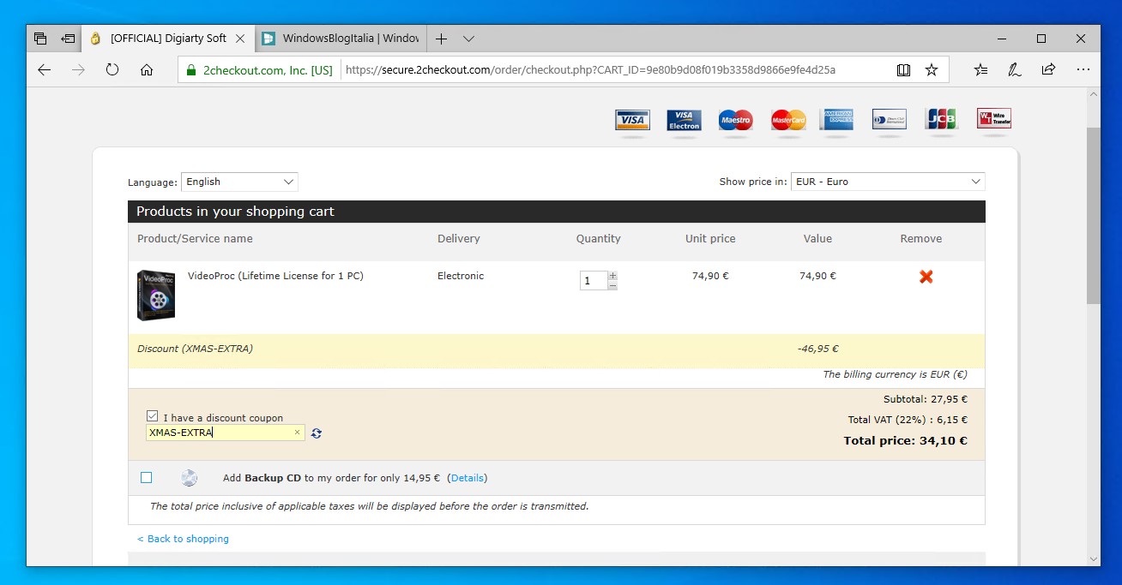The image size is (1122, 585).
Task: Open the Favorites hub icon
Action: tap(981, 70)
